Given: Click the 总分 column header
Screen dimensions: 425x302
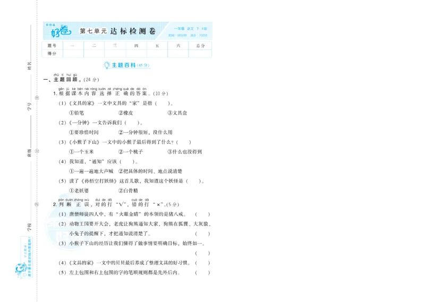Looking at the screenshot, I should [x=200, y=46].
